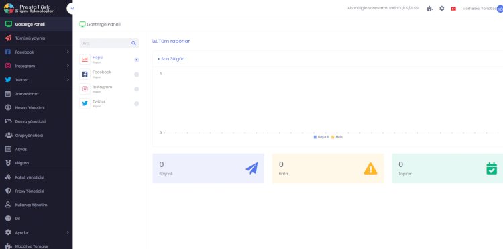Click the warning triangle on Hata card

point(370,168)
